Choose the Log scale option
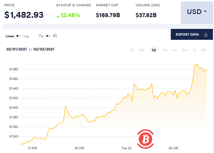Viewport: 214px width, 153px height. pos(26,36)
